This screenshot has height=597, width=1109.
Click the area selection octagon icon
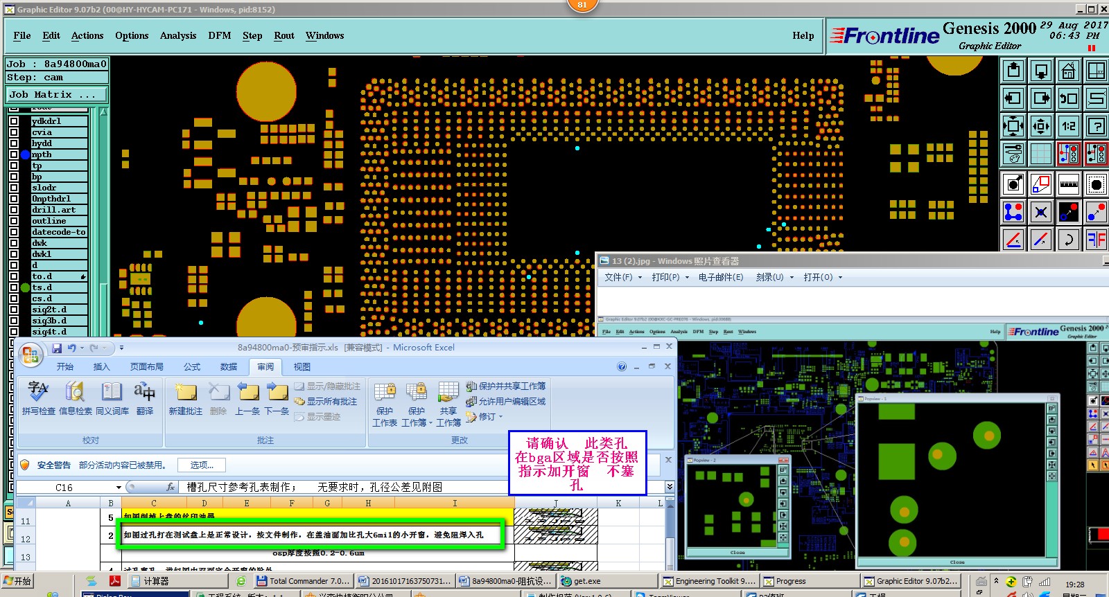tap(1097, 184)
